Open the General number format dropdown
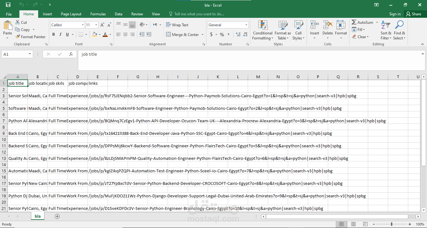The height and width of the screenshot is (228, 427). coord(247,25)
